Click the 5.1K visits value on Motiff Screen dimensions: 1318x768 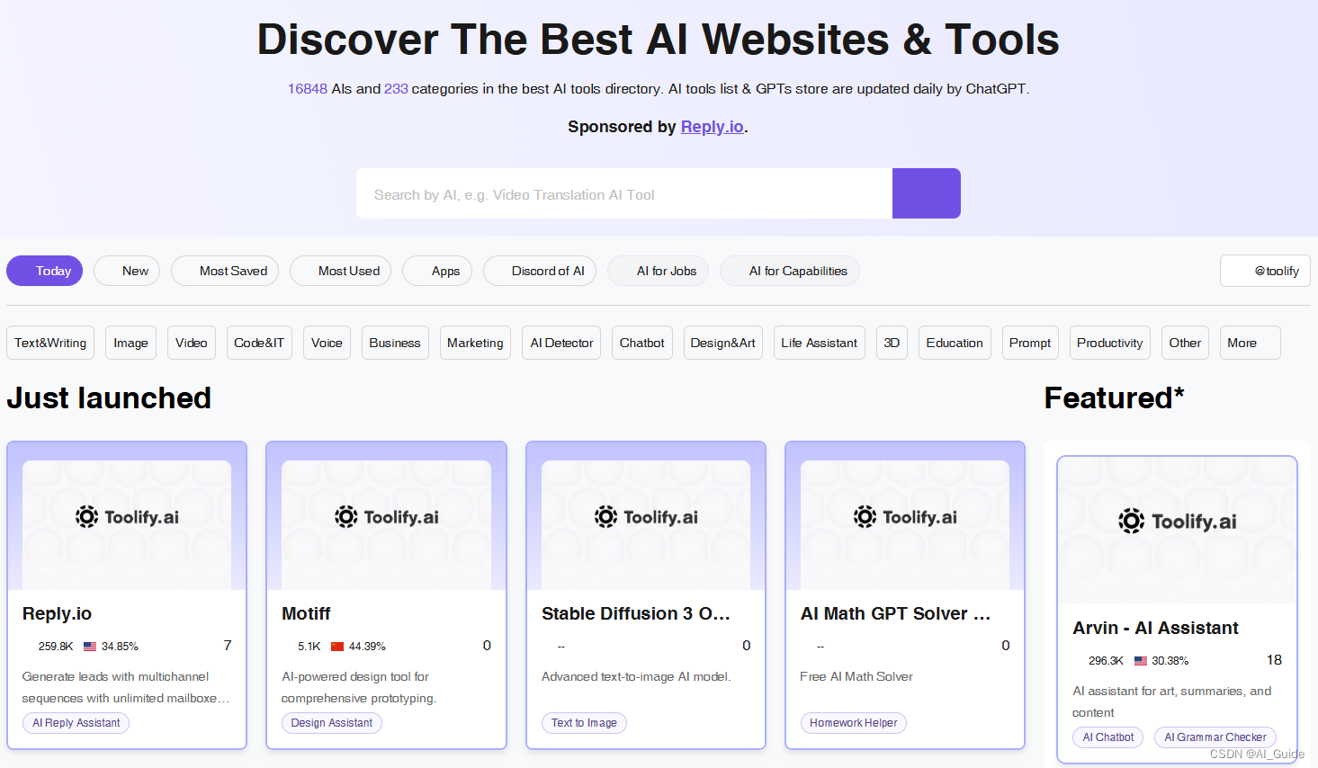tap(309, 647)
